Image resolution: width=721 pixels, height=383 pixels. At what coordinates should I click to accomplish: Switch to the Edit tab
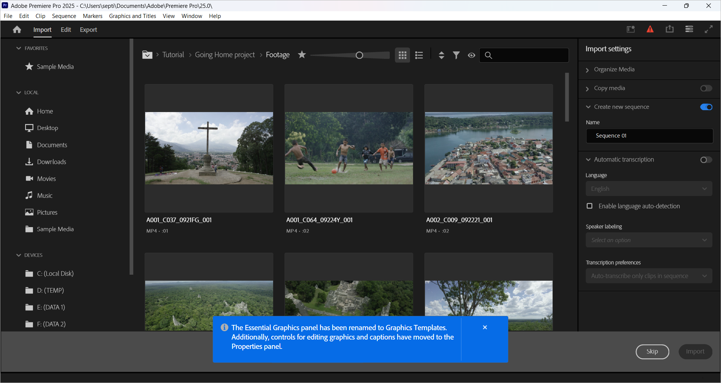(66, 30)
